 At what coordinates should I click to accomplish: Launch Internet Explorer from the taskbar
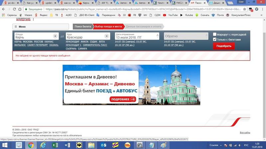(x=43, y=145)
